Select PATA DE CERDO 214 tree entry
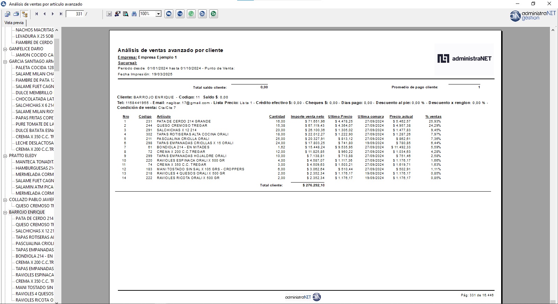 35,218
